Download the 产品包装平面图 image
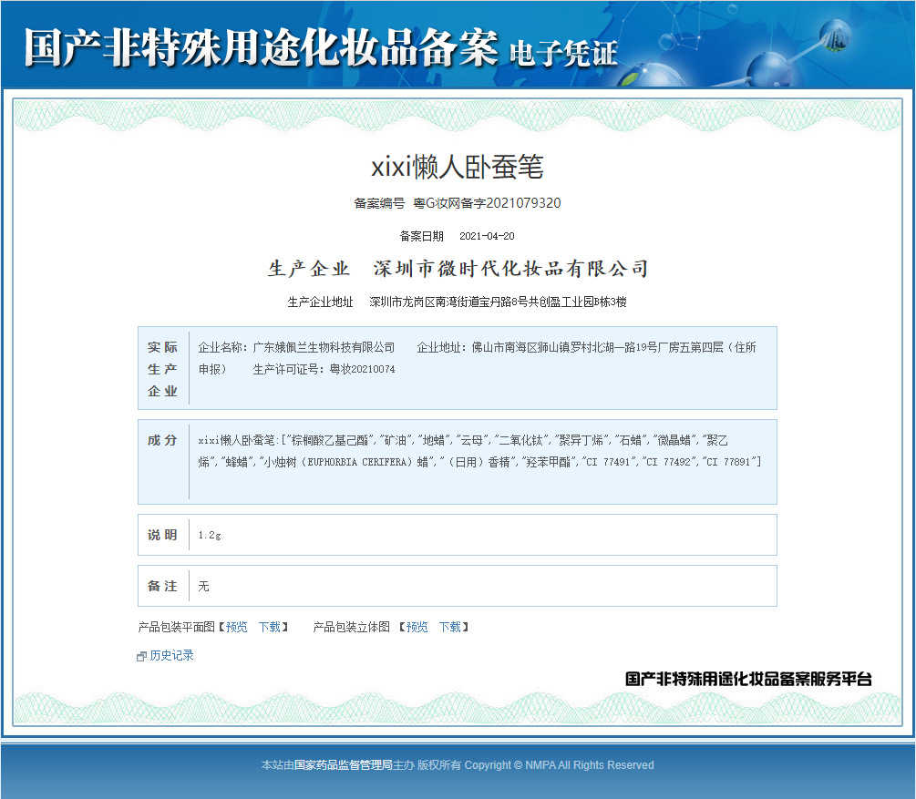 pyautogui.click(x=270, y=627)
